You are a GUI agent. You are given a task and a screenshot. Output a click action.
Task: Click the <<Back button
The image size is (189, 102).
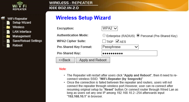(65, 60)
